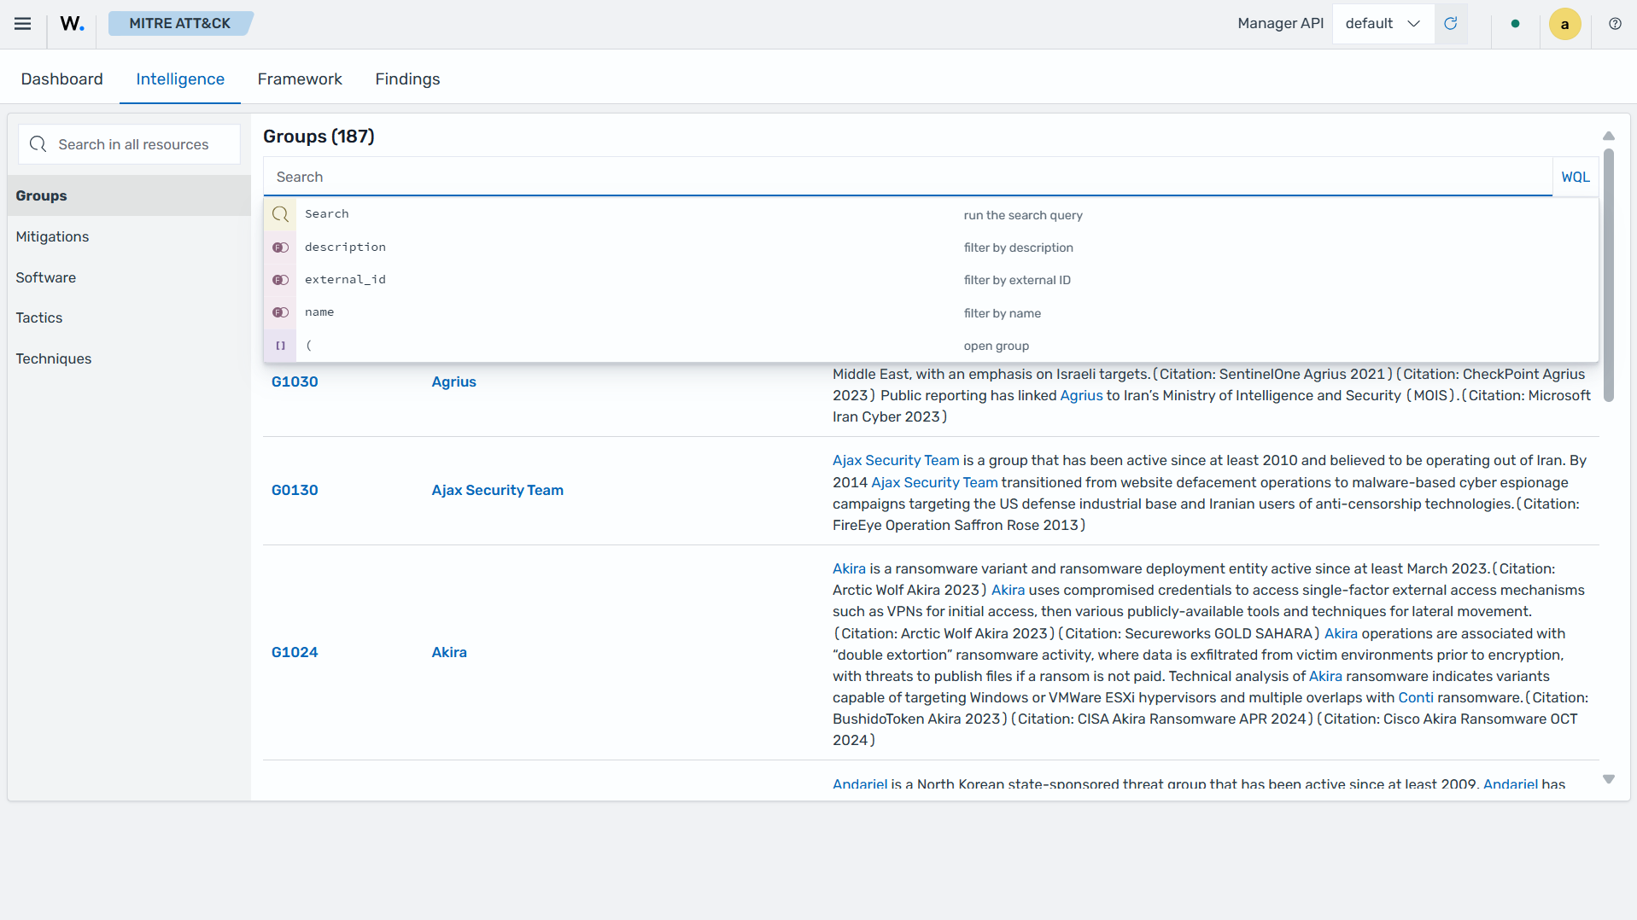Choose the external_id filter suggestion
The height and width of the screenshot is (920, 1637).
click(x=930, y=280)
